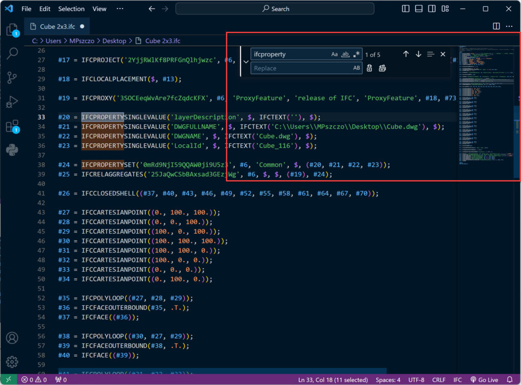Expand hidden menus with ellipsis

point(120,9)
